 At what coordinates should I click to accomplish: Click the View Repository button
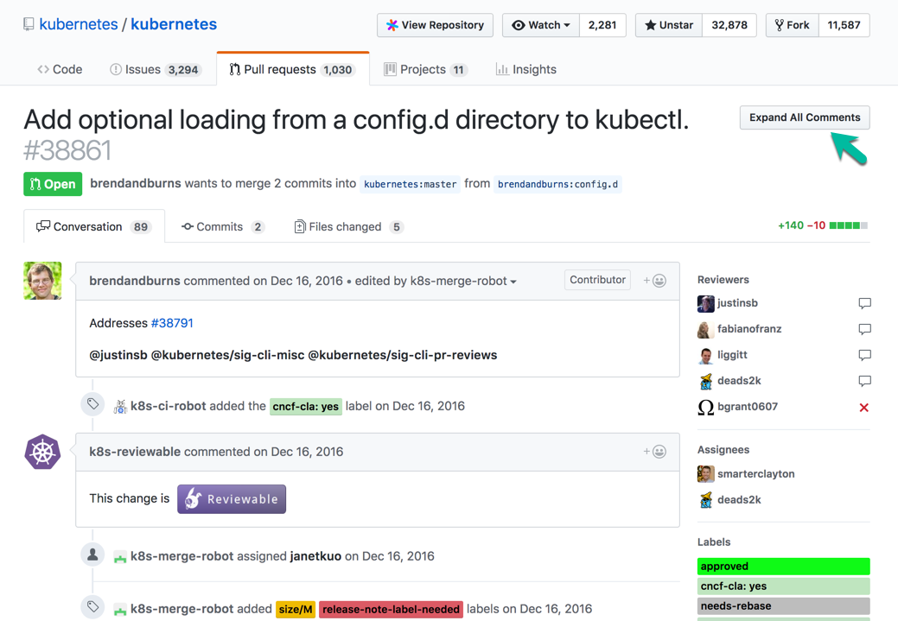[x=436, y=25]
